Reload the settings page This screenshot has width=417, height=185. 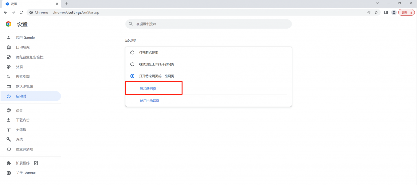22,13
